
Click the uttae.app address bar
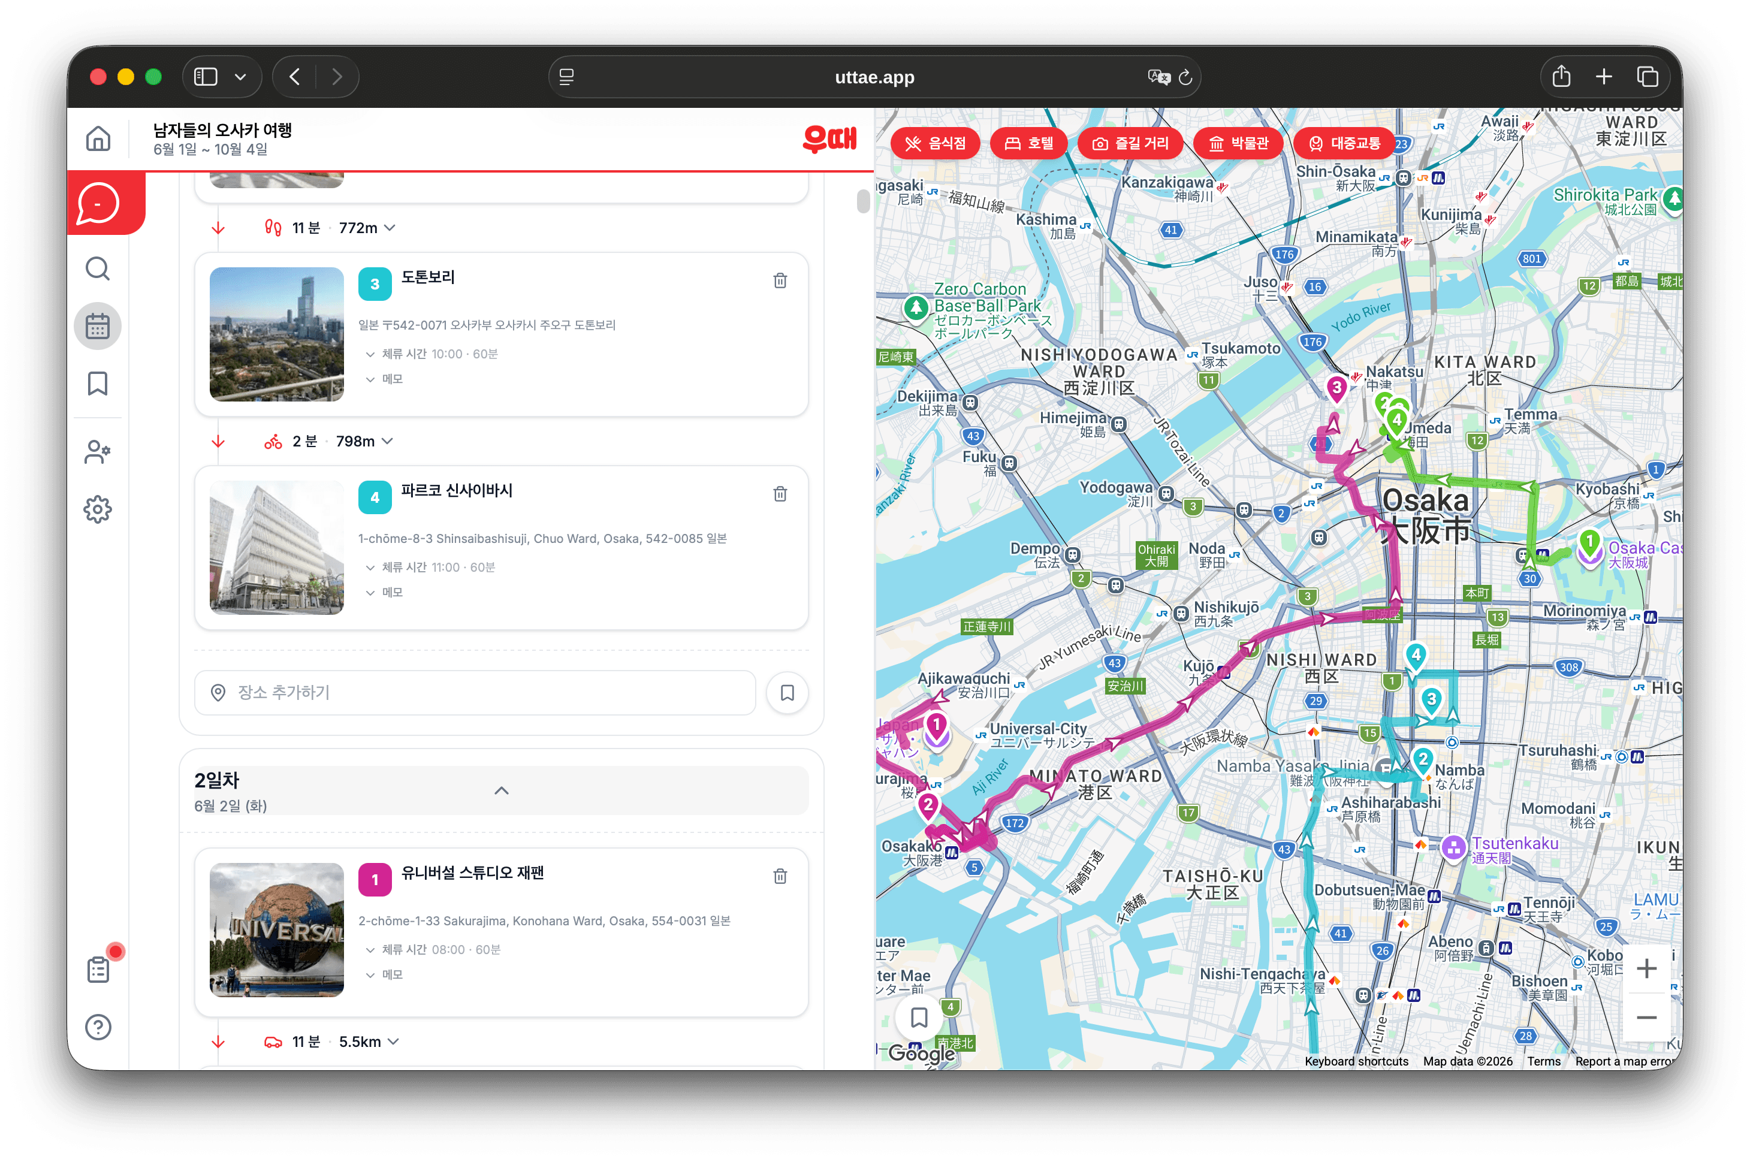[x=874, y=77]
